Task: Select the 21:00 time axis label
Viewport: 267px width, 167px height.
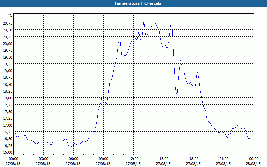Action: tap(224, 159)
